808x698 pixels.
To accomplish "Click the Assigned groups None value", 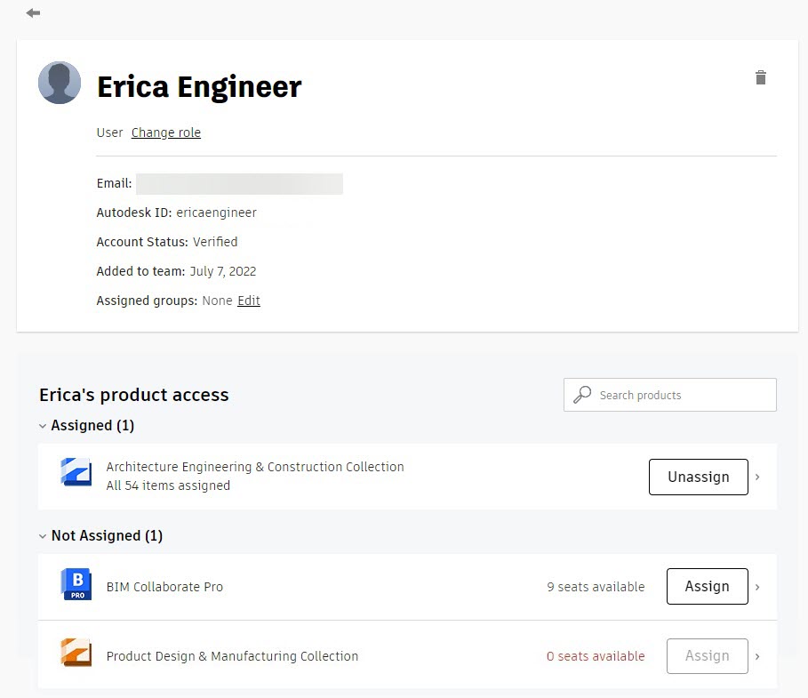I will tap(217, 301).
